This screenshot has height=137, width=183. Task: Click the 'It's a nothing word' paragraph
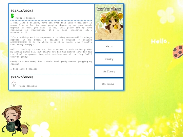[51, 41]
